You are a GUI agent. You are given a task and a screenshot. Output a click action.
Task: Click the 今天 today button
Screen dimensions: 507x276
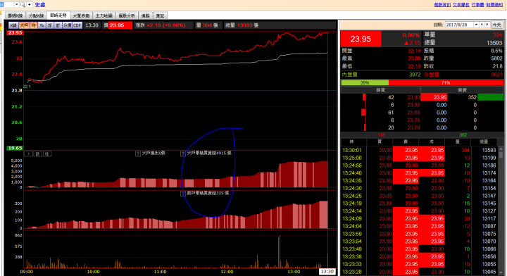coord(496,25)
